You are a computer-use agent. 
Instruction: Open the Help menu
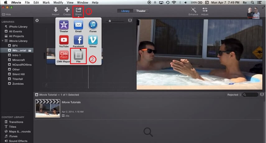point(95,2)
